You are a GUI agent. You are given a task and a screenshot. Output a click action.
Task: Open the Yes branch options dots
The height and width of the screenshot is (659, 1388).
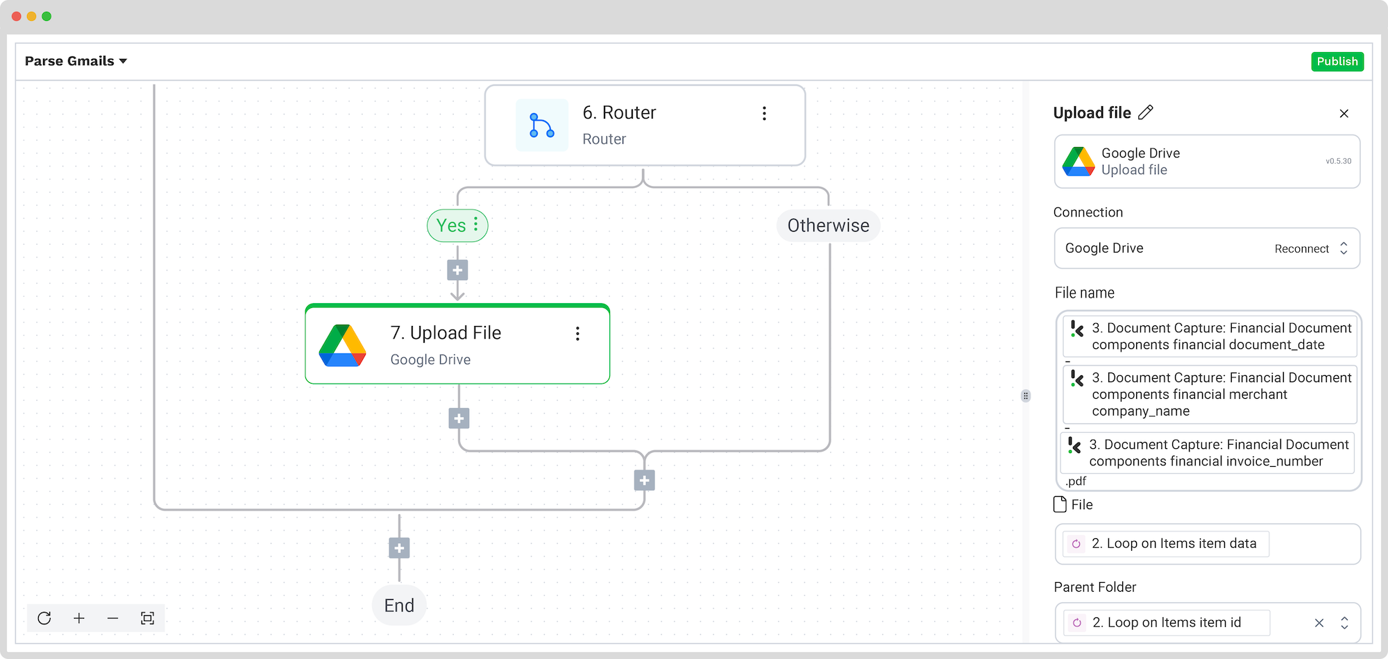(475, 224)
